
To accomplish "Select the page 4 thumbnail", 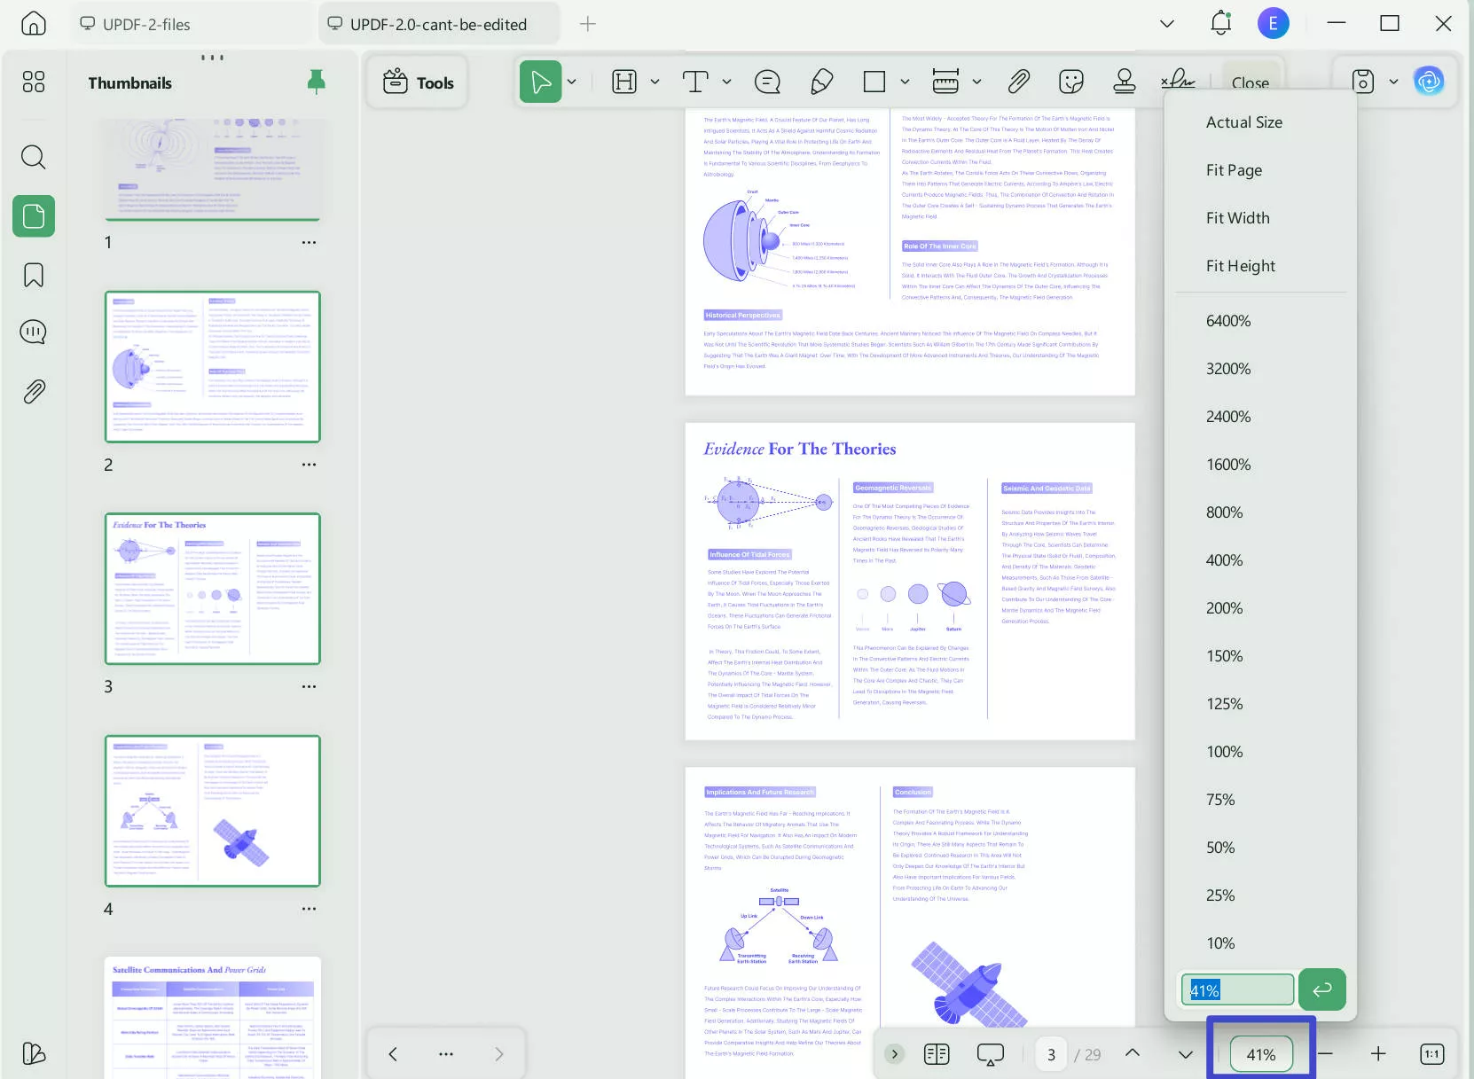I will pos(213,811).
